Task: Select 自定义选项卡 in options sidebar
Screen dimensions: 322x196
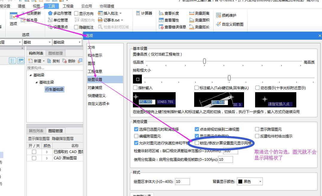Action: click(x=99, y=104)
